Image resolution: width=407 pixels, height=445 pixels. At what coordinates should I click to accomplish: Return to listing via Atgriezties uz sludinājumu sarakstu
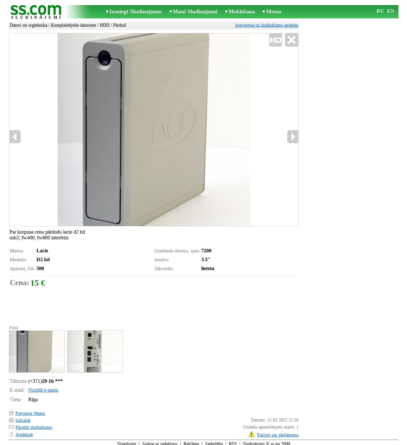(x=267, y=25)
